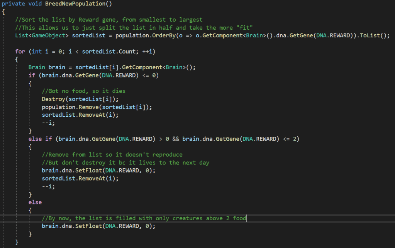
Task: Click the Brain type in the brain declaration
Action: click(x=37, y=67)
